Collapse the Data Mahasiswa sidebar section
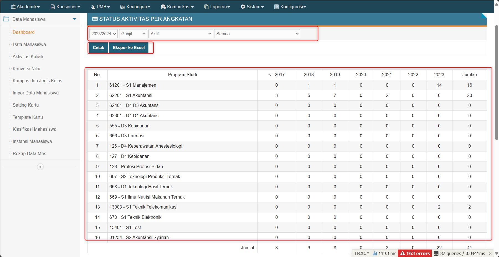 point(74,19)
